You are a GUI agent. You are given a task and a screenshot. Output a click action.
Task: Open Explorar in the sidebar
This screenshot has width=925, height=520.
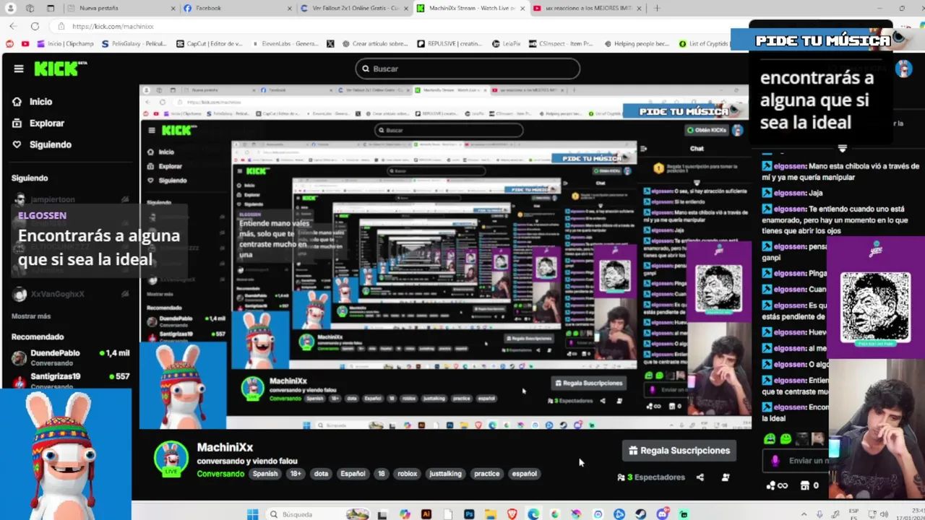[38, 123]
